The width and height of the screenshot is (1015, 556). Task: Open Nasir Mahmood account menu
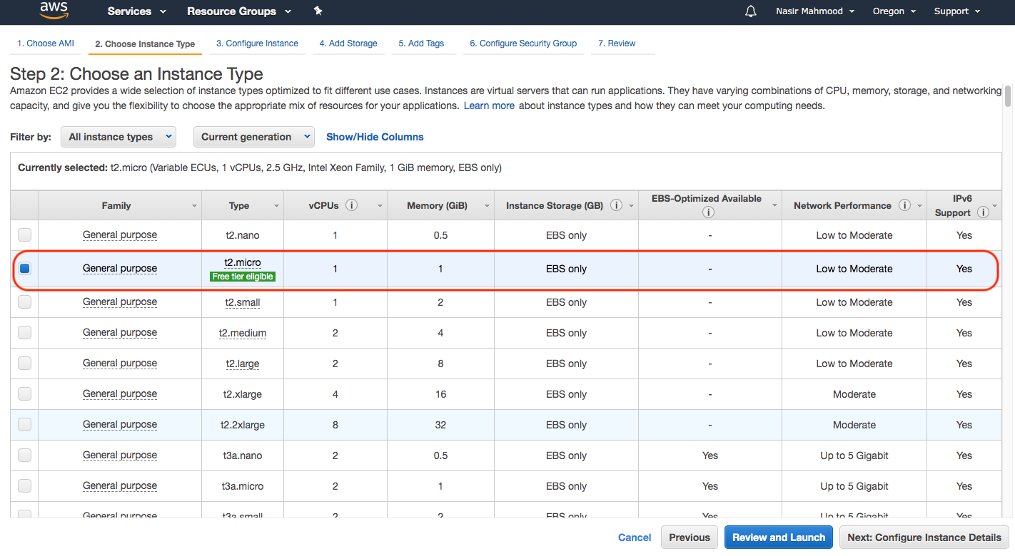click(814, 11)
